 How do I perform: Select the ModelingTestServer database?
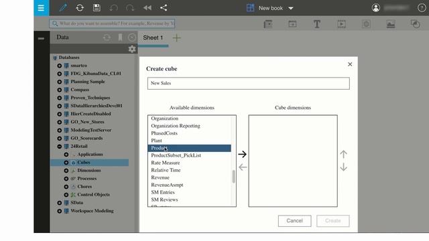pyautogui.click(x=91, y=130)
